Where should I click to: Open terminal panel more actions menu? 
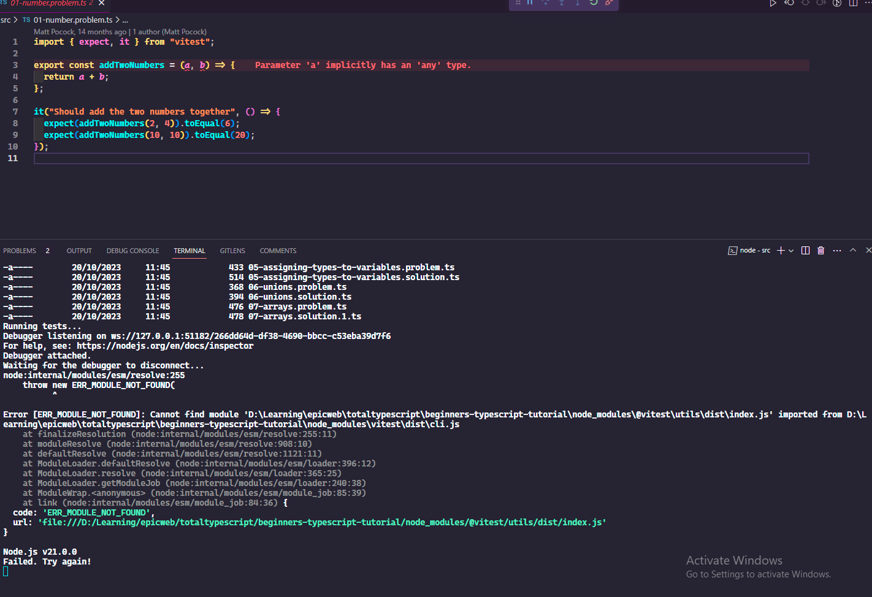[837, 251]
